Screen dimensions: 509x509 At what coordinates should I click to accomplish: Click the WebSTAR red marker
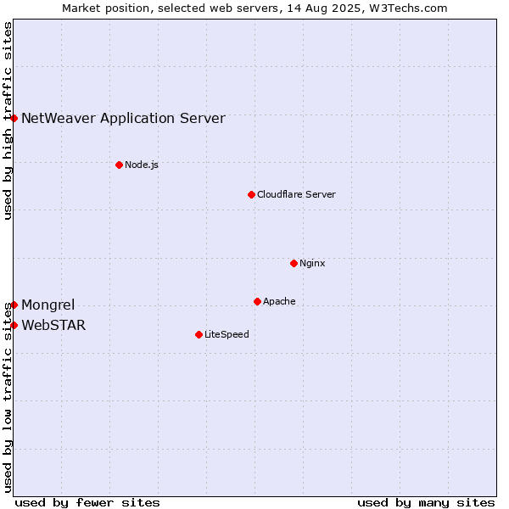14,325
